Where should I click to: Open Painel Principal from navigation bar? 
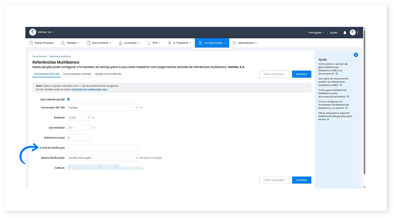[x=41, y=43]
